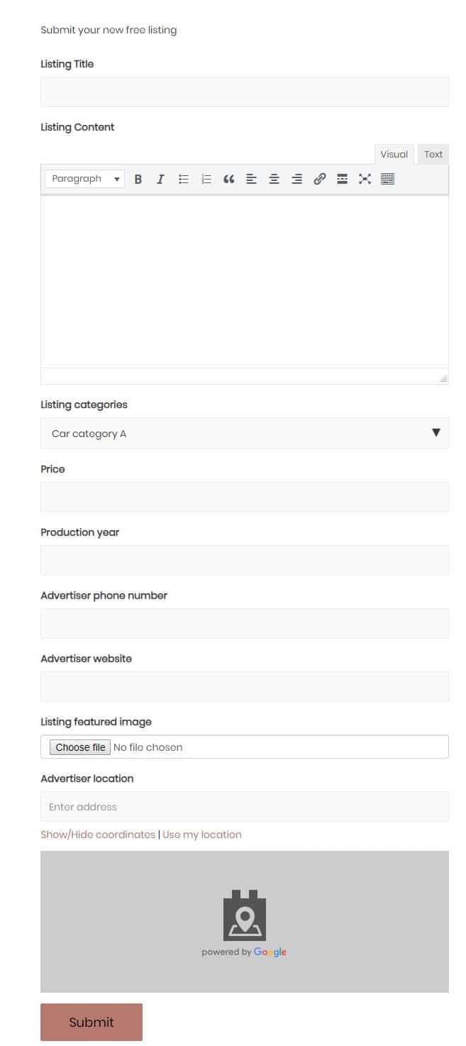
Task: Switch to the Visual editor tab
Action: (394, 154)
